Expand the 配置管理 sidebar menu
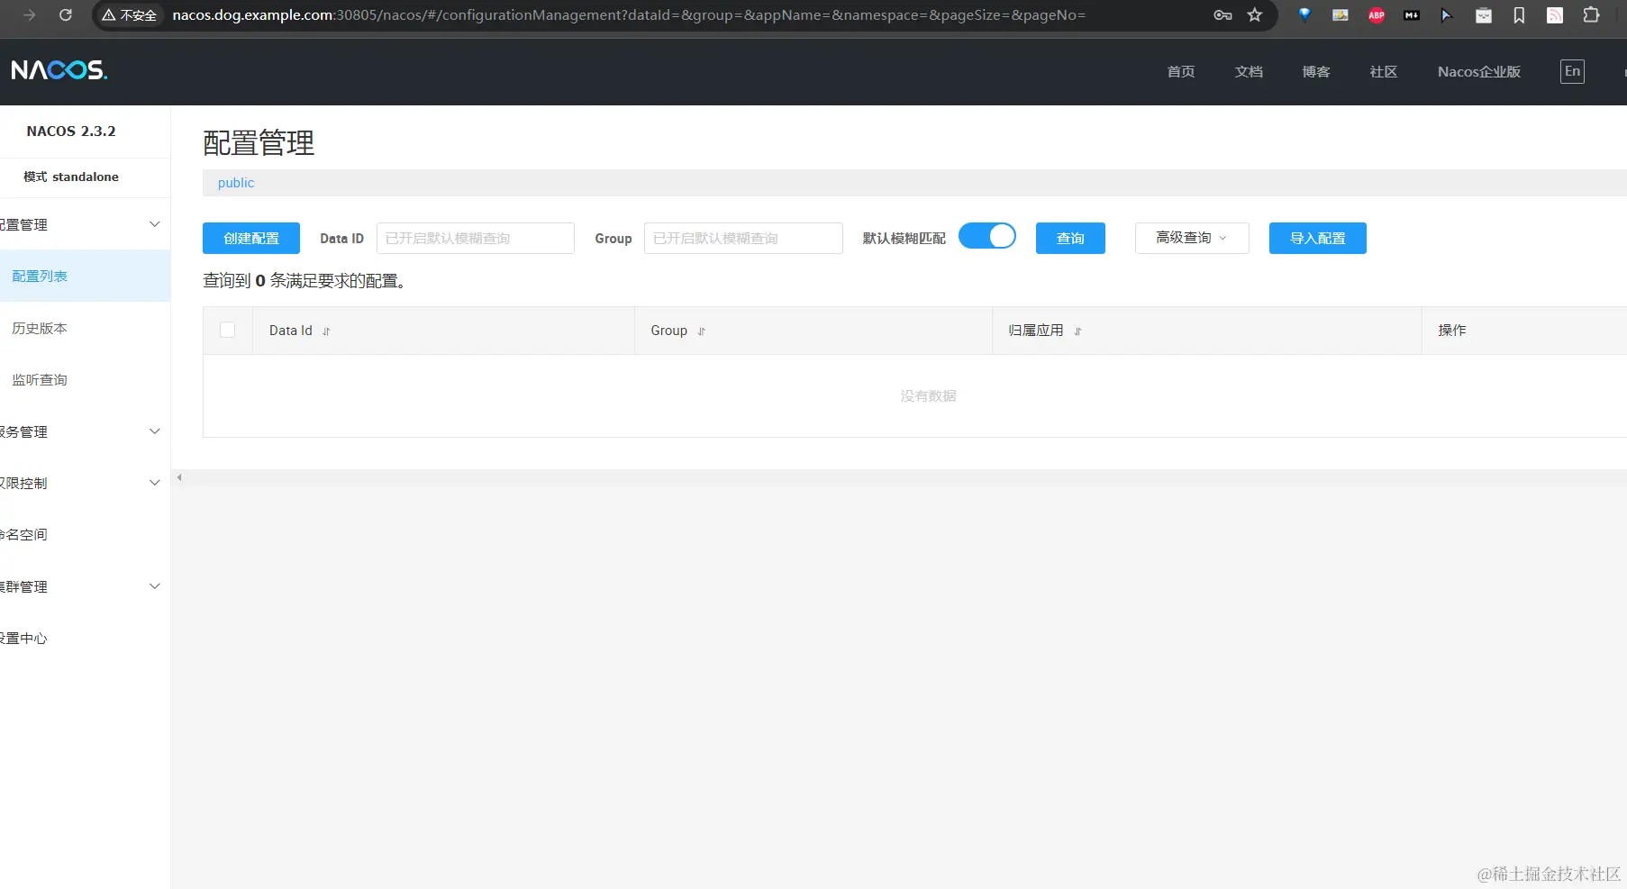 point(85,224)
